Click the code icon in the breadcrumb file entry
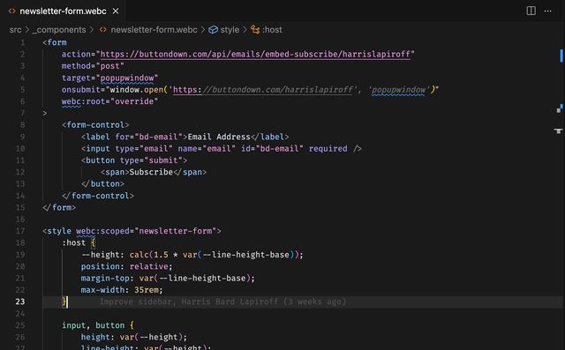This screenshot has width=565, height=350. (103, 30)
